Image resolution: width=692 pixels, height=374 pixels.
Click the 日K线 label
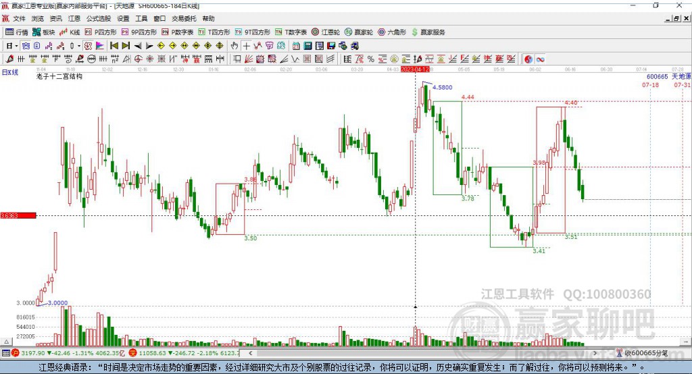coord(10,72)
